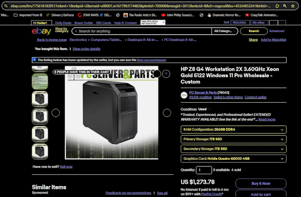Open My eBay menu
Viewport: 301px width, 197px height.
[258, 23]
